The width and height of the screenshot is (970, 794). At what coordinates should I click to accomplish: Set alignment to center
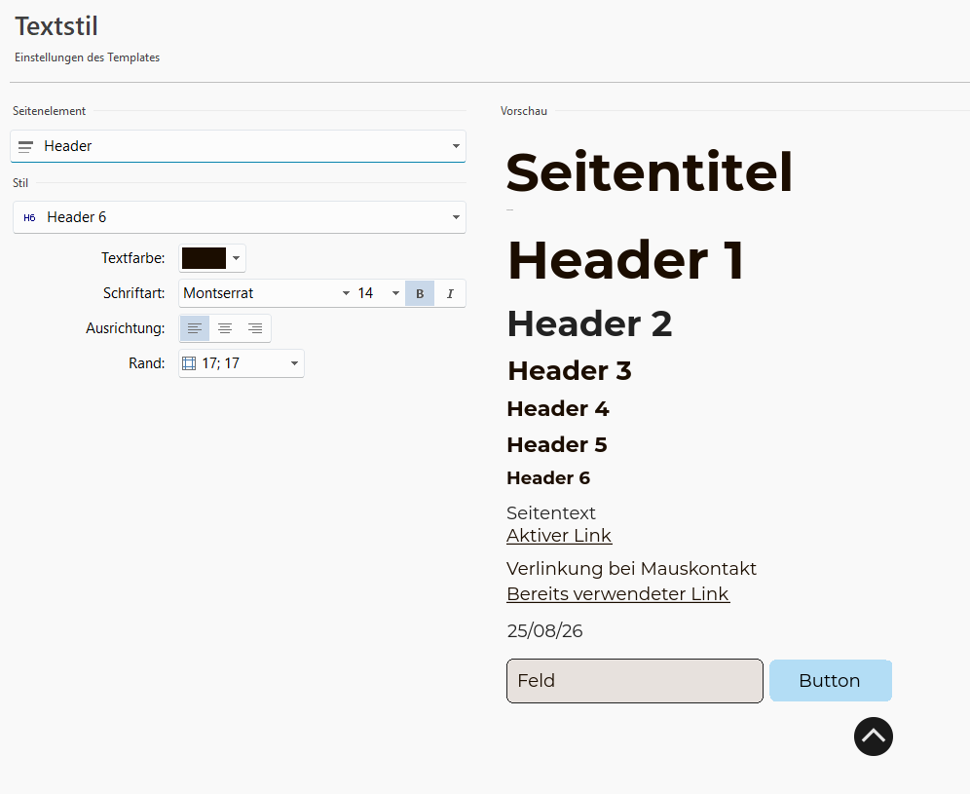click(225, 328)
